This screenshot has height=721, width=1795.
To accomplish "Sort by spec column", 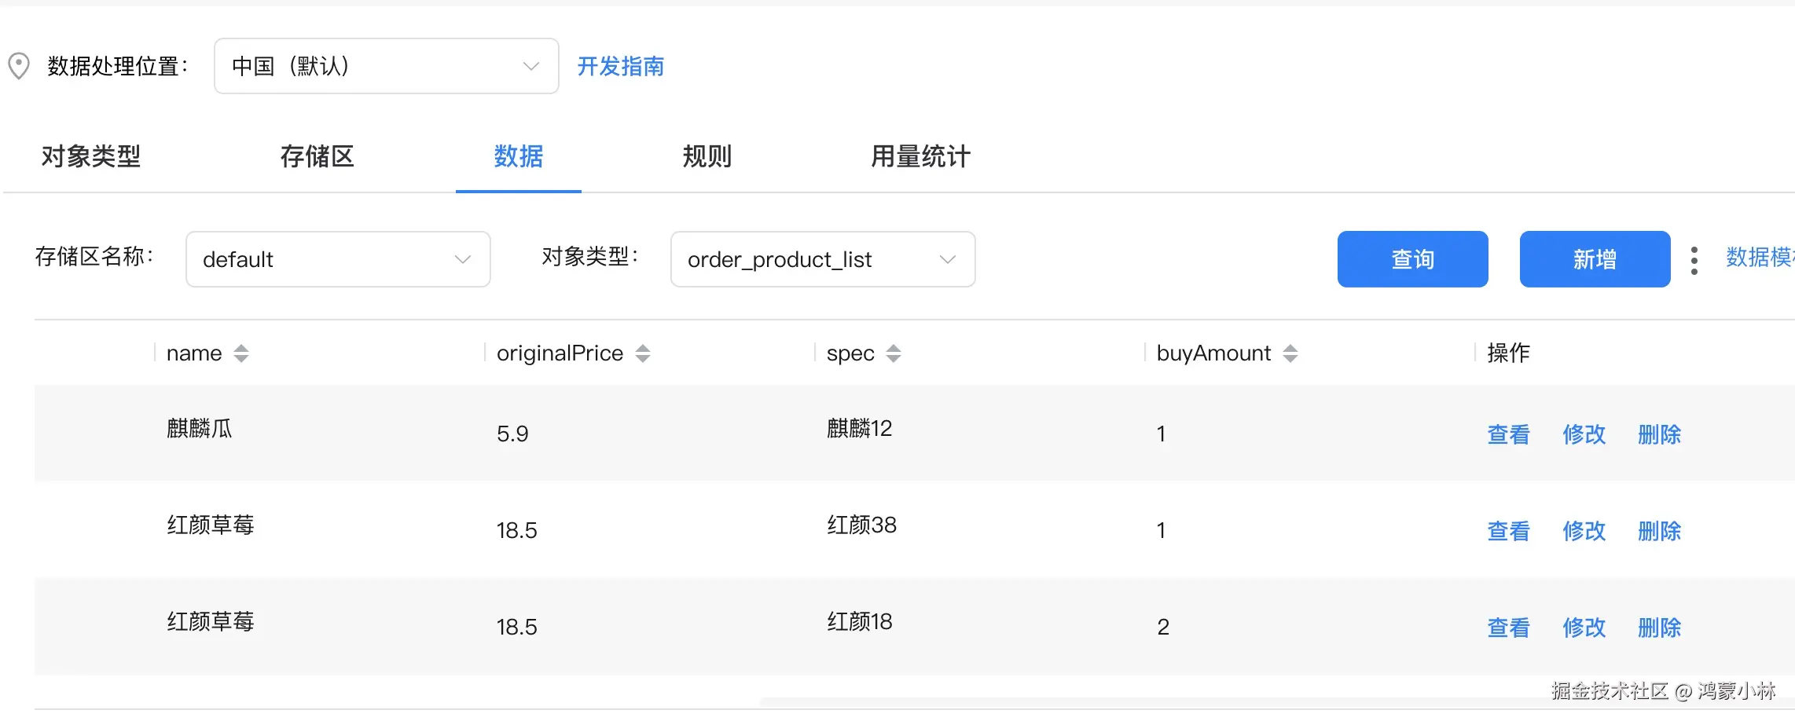I will coord(894,353).
